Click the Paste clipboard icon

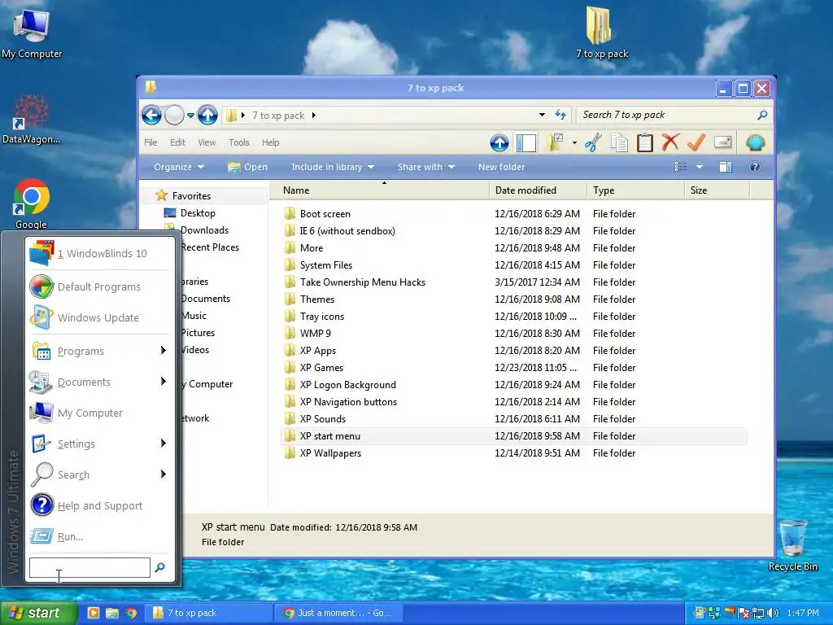[x=644, y=142]
